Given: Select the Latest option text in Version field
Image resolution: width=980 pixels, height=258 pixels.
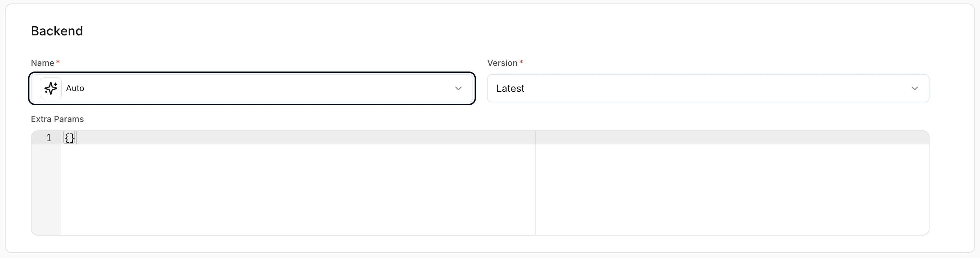Looking at the screenshot, I should click(x=510, y=88).
